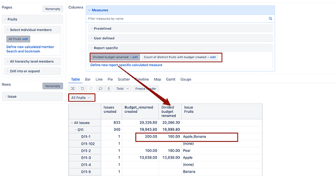Click the Filter measures by name field

click(178, 18)
